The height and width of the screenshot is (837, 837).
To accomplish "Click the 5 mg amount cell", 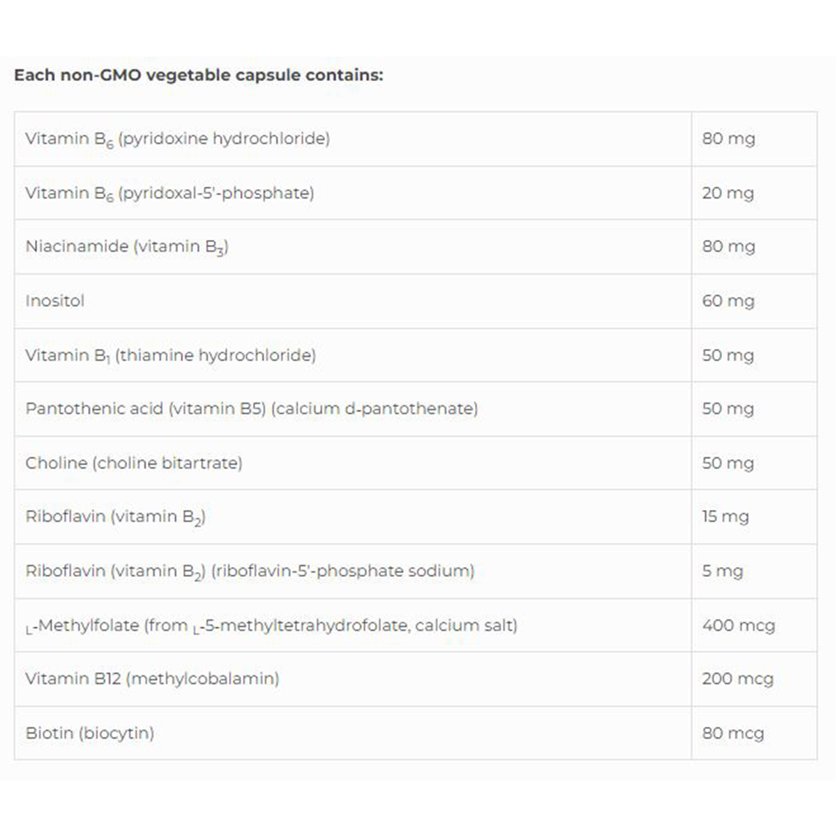I will [723, 571].
